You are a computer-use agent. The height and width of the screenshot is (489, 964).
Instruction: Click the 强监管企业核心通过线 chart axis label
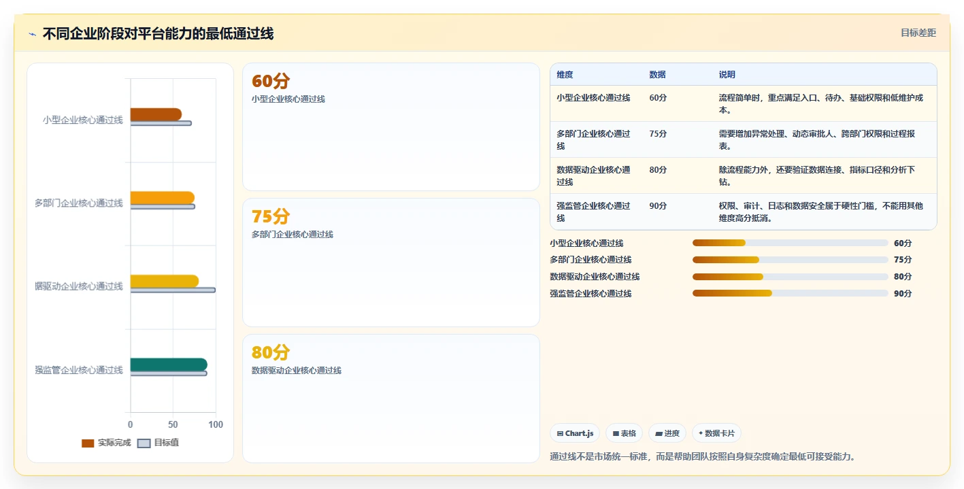(x=79, y=370)
